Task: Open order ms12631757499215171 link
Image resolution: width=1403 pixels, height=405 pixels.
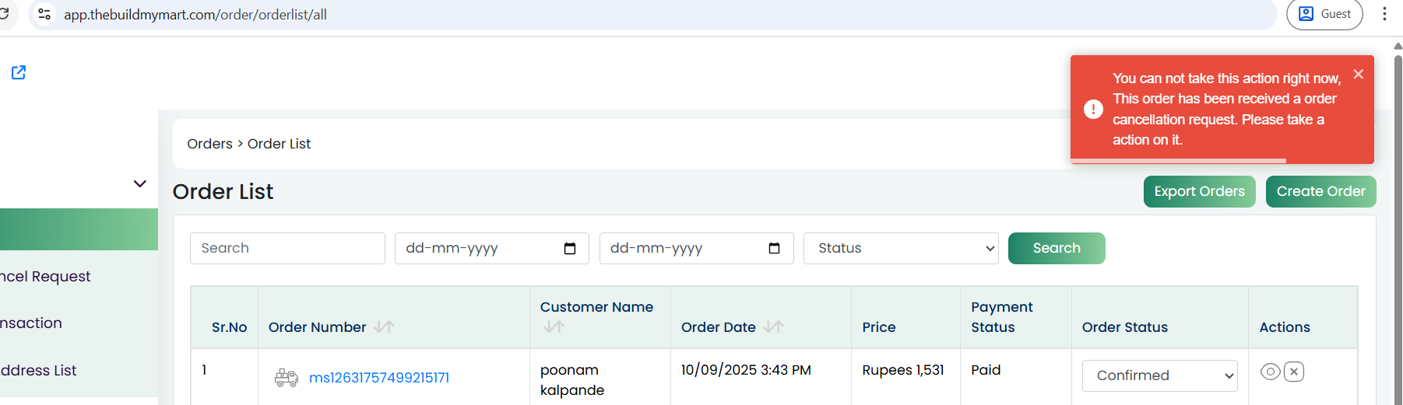Action: click(379, 378)
